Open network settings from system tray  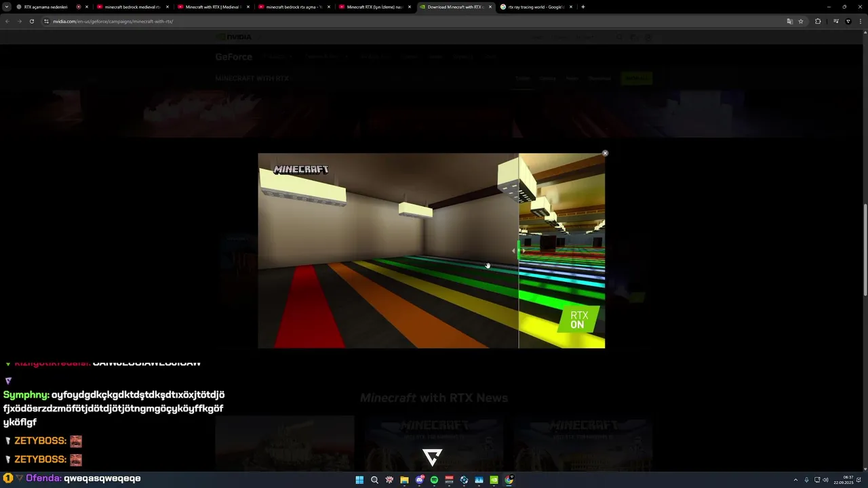[x=817, y=480]
